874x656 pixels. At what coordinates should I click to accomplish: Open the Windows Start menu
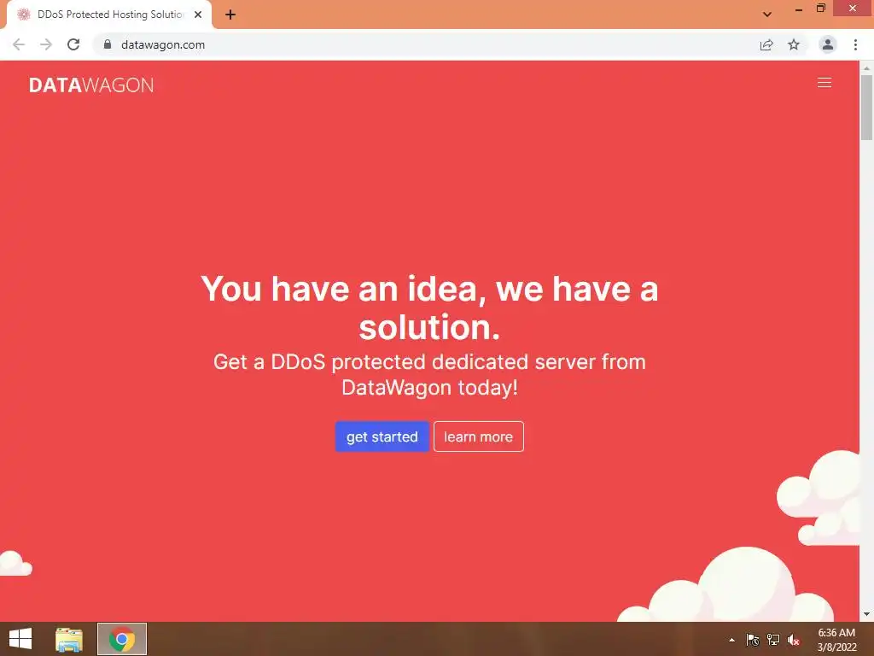[20, 639]
